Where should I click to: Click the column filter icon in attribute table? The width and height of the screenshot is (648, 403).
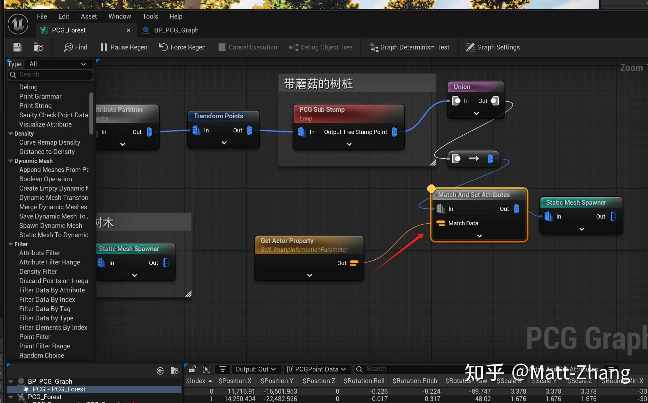pos(222,369)
